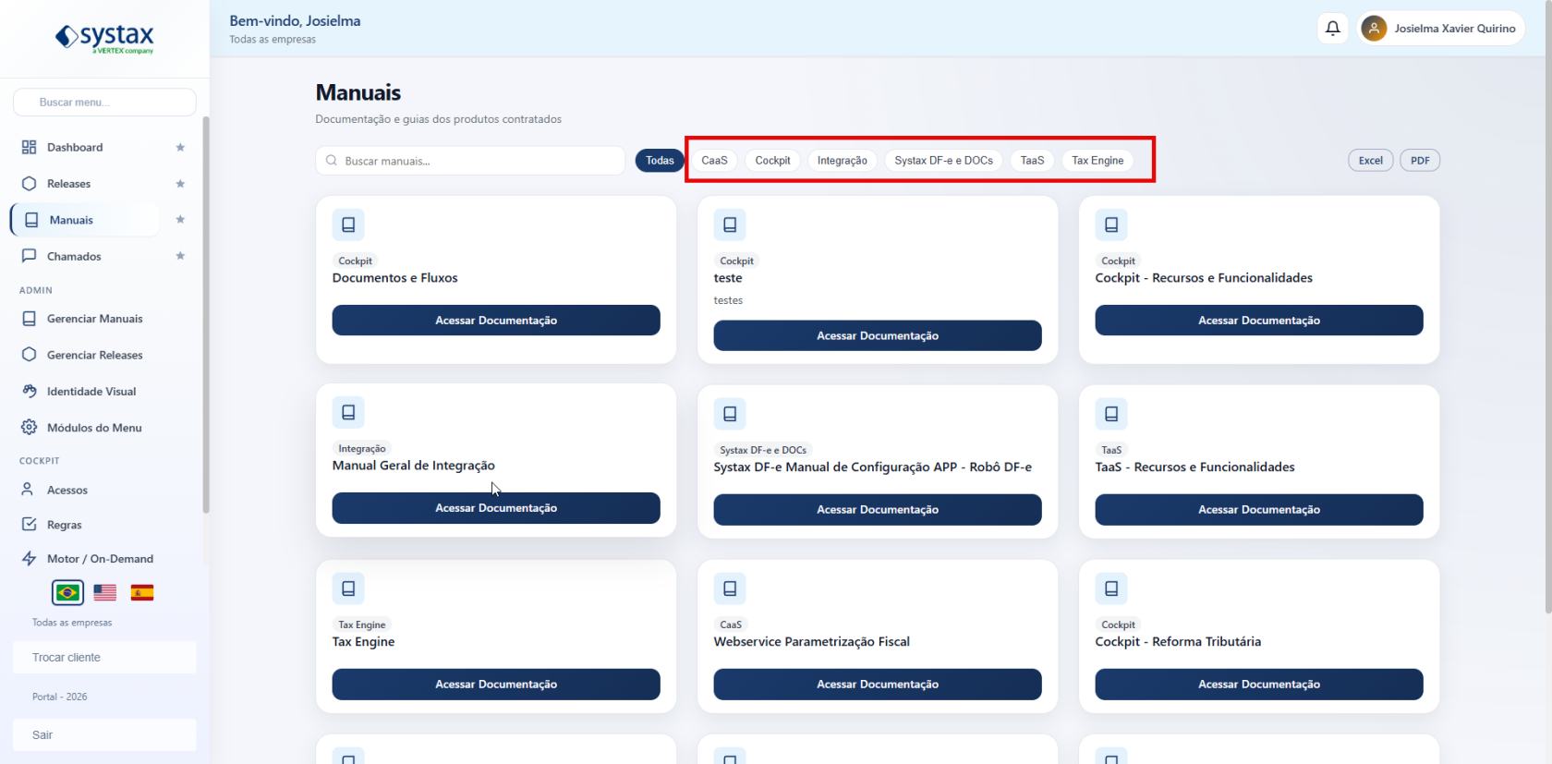Click book icon on Cockpit - Recursos card
The width and height of the screenshot is (1552, 764).
click(x=1111, y=224)
